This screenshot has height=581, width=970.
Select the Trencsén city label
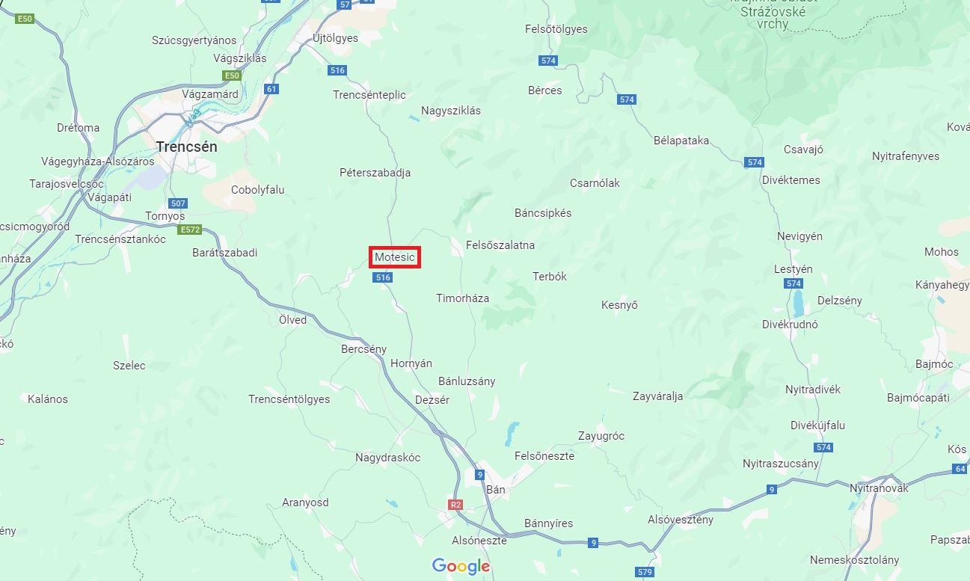point(187,147)
